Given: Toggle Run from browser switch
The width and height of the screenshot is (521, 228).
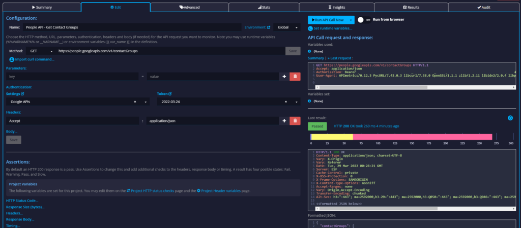Looking at the screenshot, I should [364, 20].
